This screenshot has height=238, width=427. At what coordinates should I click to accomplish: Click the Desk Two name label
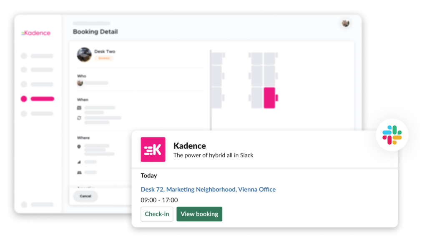(x=105, y=51)
